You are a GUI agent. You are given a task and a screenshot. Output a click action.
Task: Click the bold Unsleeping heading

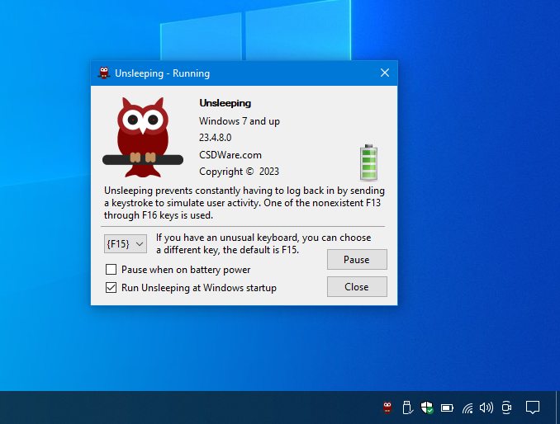[x=225, y=103]
